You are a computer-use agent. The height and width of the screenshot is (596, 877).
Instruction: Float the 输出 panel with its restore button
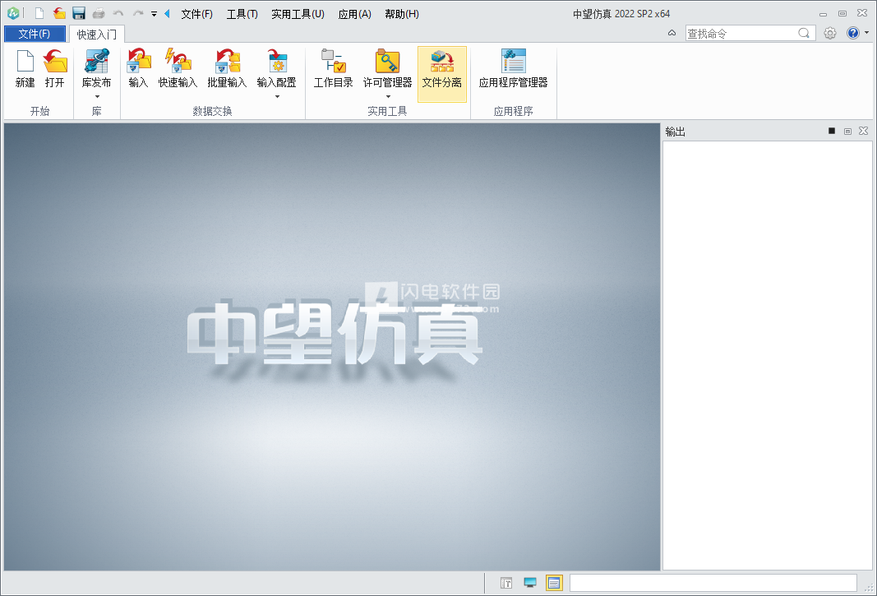pos(848,131)
